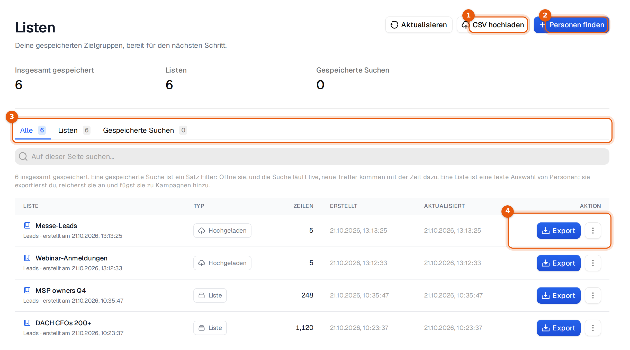Click the created date 21.10.2026, 10:35:47
630x350 pixels.
point(359,295)
